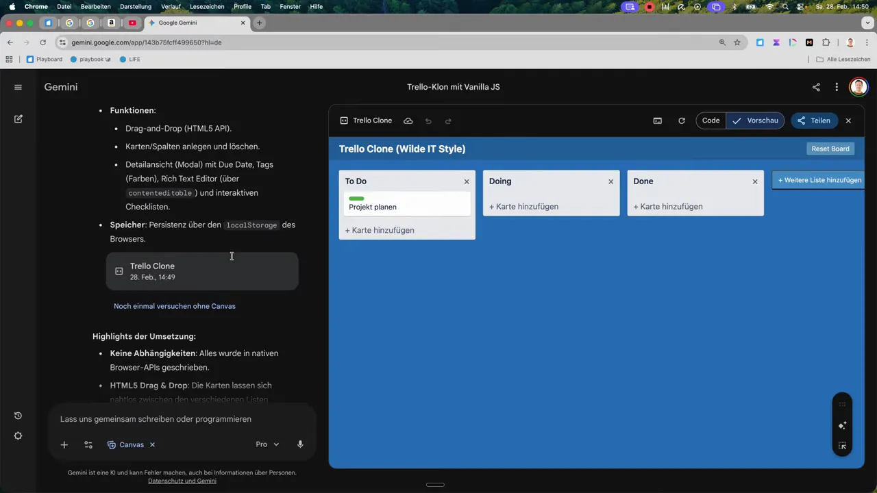Open Gemini tools via the sliders icon
The image size is (877, 493).
tap(88, 444)
